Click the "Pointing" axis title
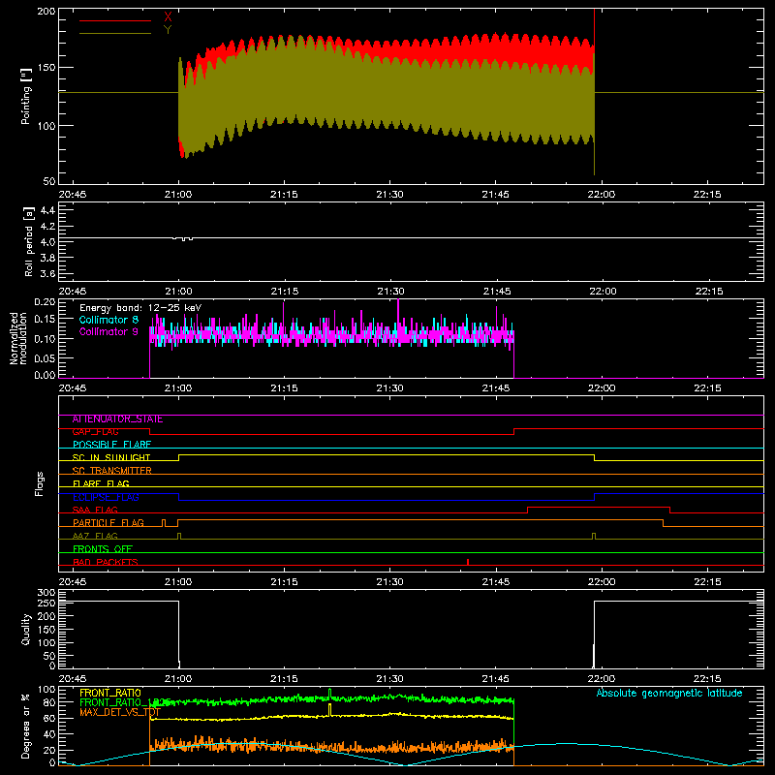 [x=26, y=96]
